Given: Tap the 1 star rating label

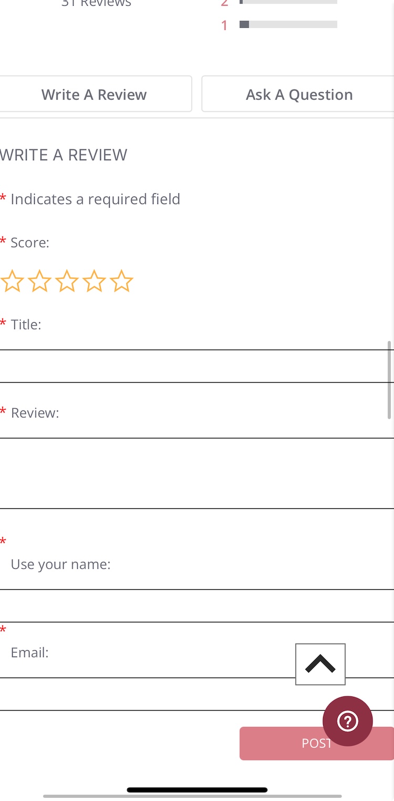Looking at the screenshot, I should point(224,25).
